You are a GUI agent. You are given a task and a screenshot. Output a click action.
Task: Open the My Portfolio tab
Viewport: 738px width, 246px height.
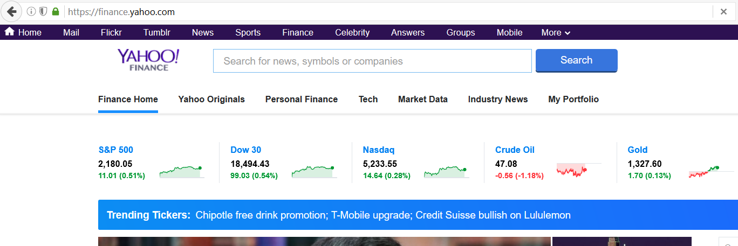573,99
